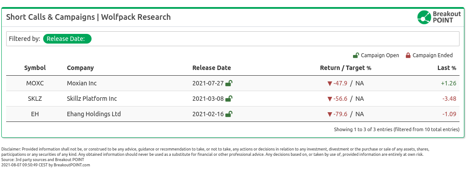Click the open lock icon for EH
The width and height of the screenshot is (467, 169).
[x=229, y=114]
